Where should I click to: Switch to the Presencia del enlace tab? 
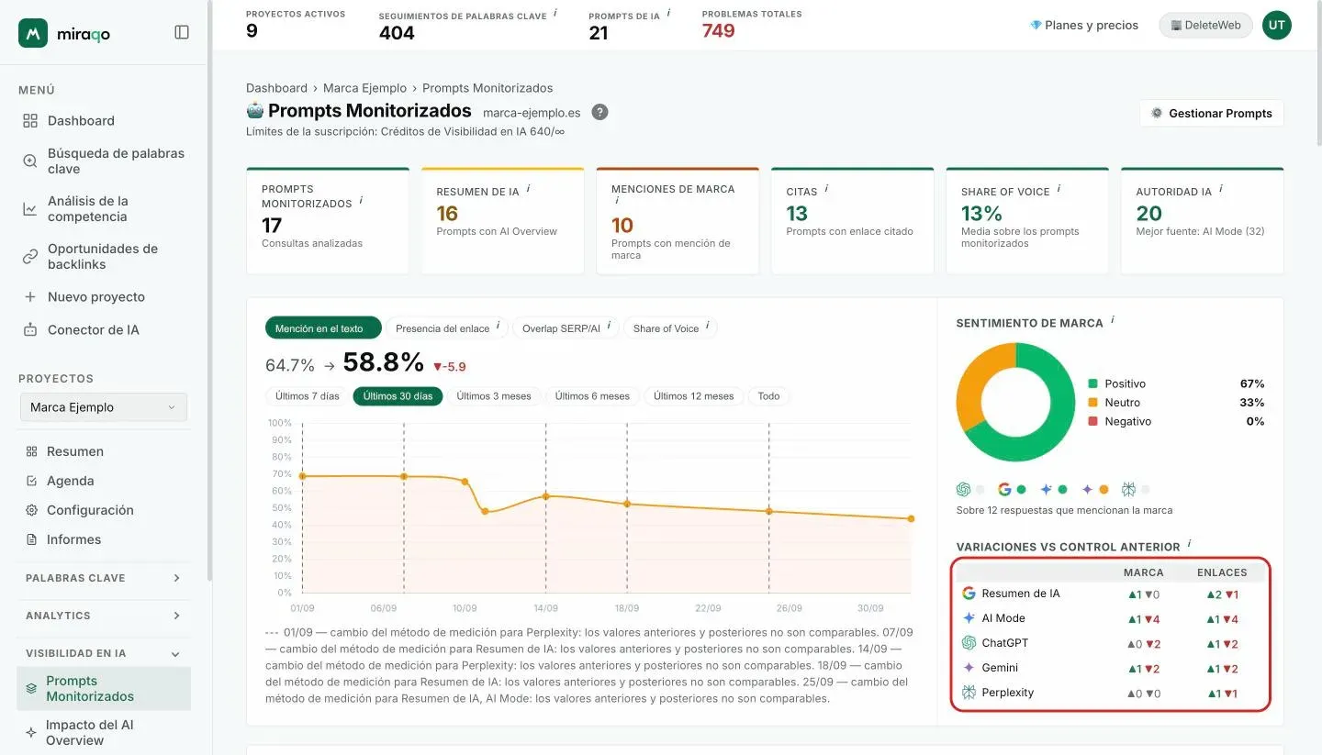(447, 328)
